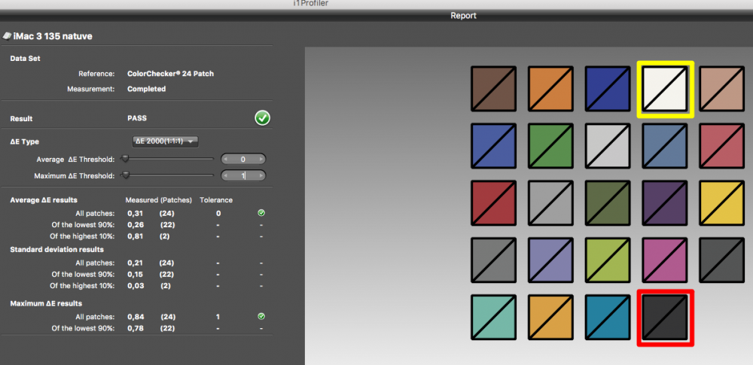Viewport: 753px width, 365px height.
Task: Click the 0,15 standard deviation lowest 90% value
Action: 136,274
